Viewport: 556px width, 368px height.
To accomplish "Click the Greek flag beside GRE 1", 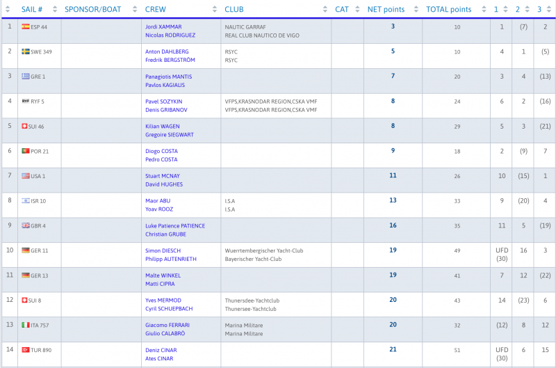I will pos(26,77).
